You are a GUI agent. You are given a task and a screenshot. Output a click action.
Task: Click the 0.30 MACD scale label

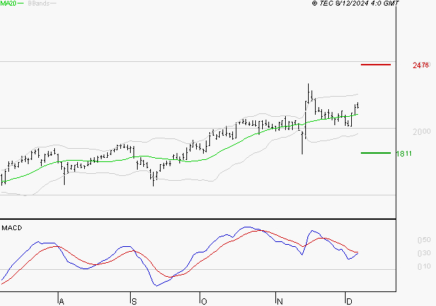click(424, 253)
